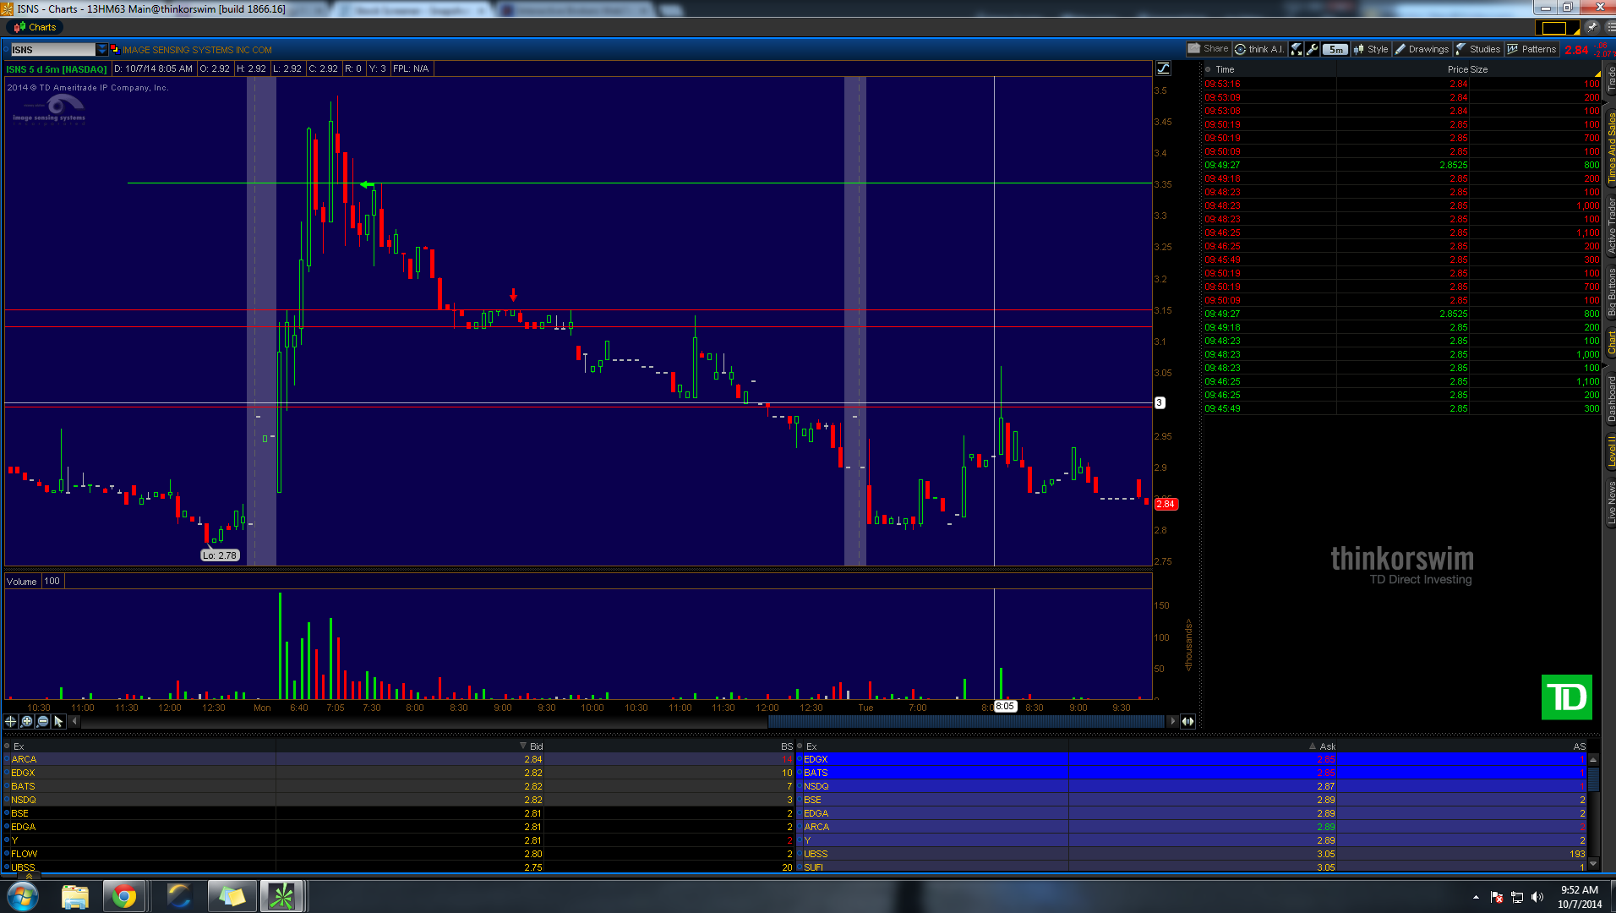Click the Time column header

1225,69
